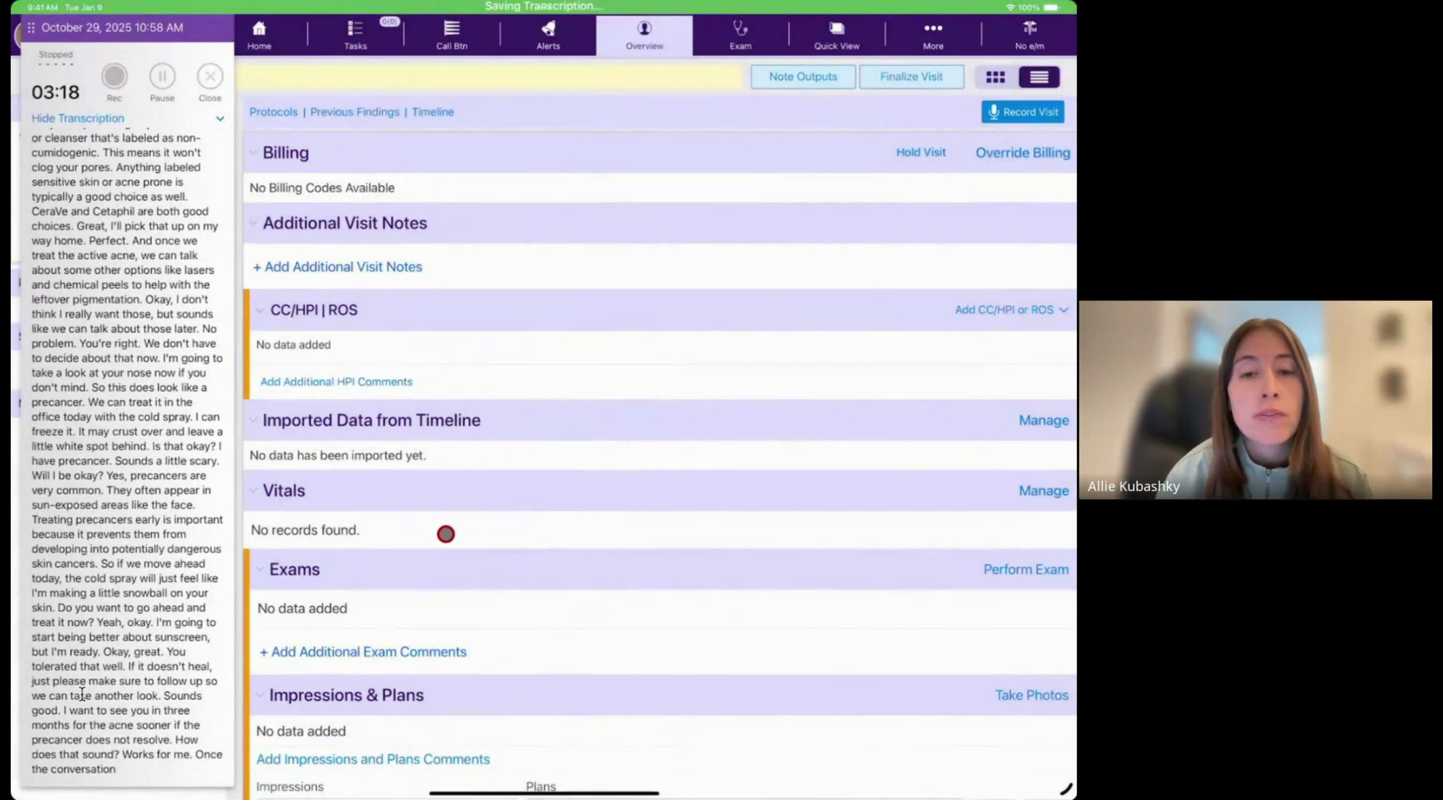Select the Overview tab
1443x800 pixels.
coord(644,35)
